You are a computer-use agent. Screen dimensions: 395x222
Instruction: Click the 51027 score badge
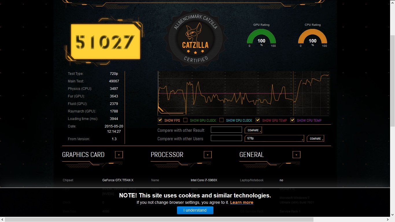(x=105, y=42)
